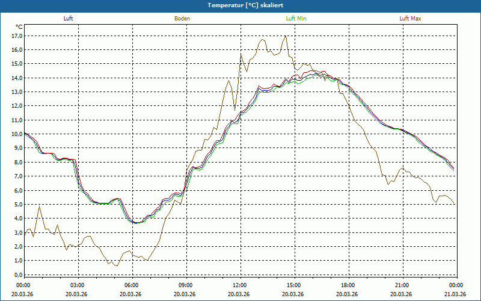Click the 21.03.26 date label
This screenshot has height=301, width=481.
pos(454,294)
